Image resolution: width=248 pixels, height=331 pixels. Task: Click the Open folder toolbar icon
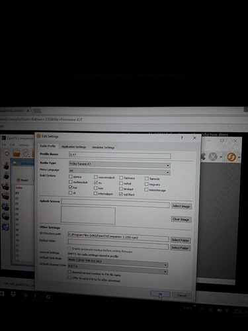pyautogui.click(x=17, y=153)
